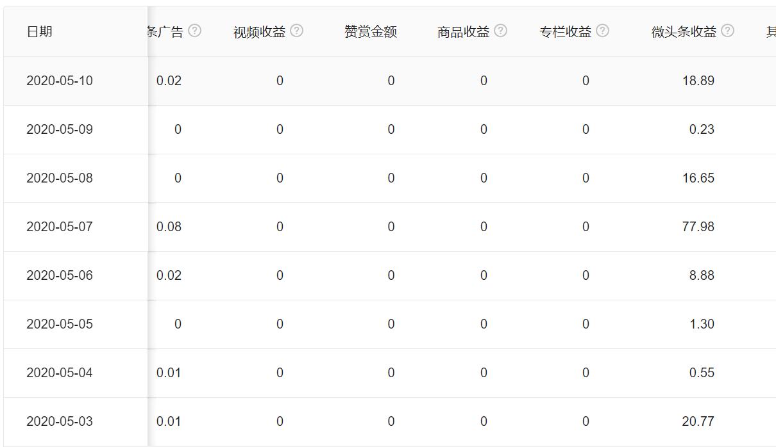Click the 赞赏金额 column header
776x447 pixels.
click(370, 31)
